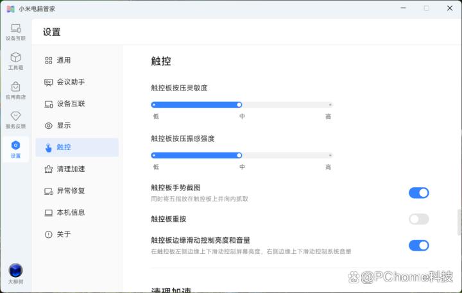Open the 服务反馈 feedback icon
The image size is (462, 293).
15,119
